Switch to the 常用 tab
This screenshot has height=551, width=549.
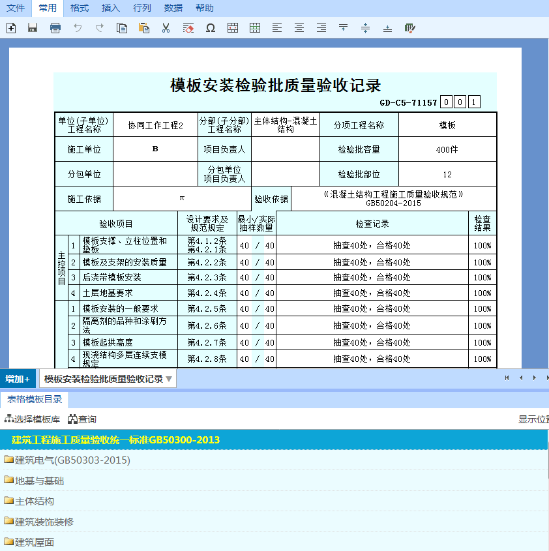[x=48, y=8]
